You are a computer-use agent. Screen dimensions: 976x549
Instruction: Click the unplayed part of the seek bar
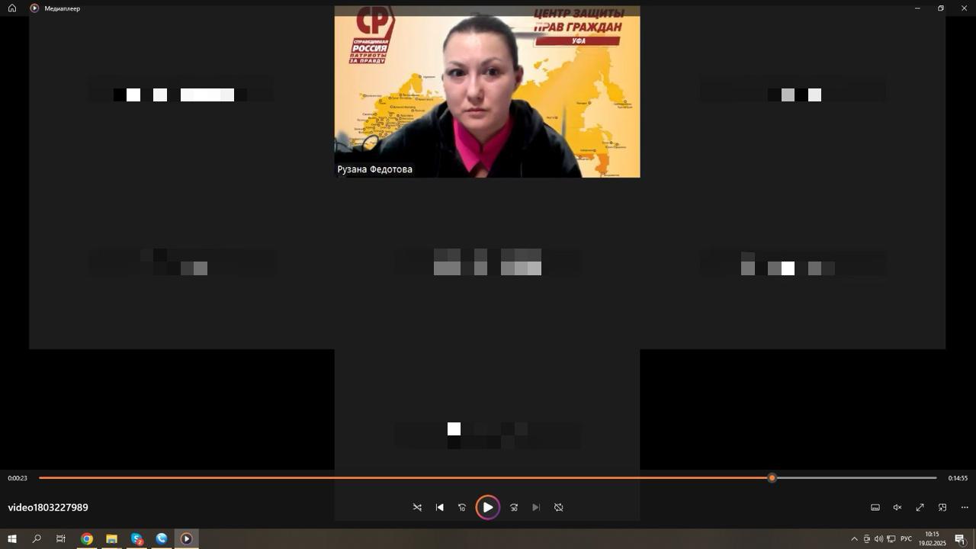point(857,478)
